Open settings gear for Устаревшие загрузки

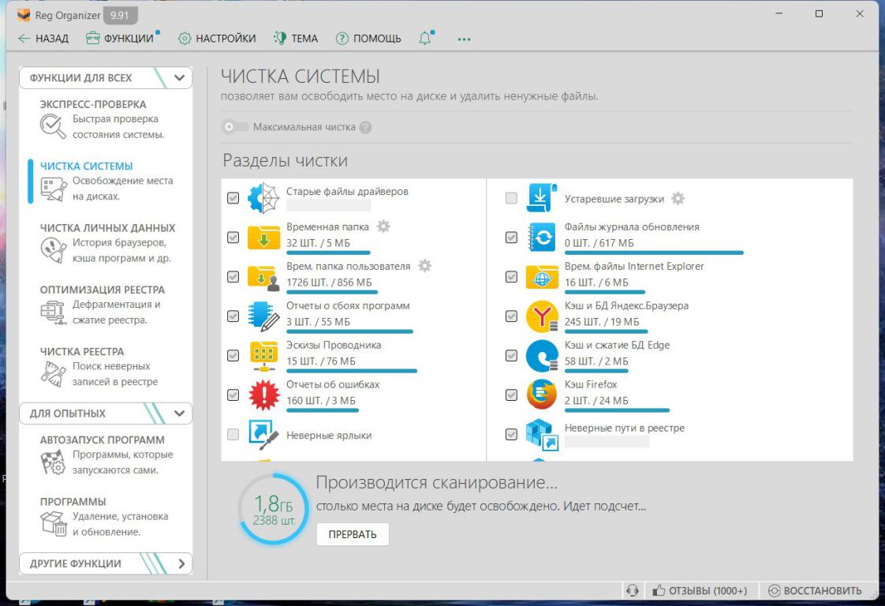(x=678, y=198)
